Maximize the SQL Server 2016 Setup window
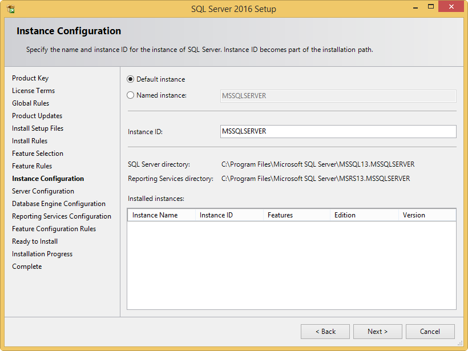The height and width of the screenshot is (351, 468). click(x=431, y=7)
